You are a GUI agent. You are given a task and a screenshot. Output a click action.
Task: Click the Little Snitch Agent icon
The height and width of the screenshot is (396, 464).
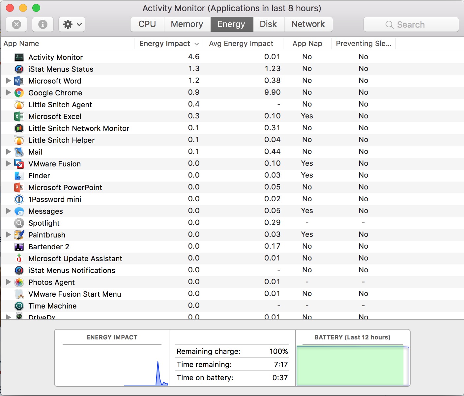19,105
